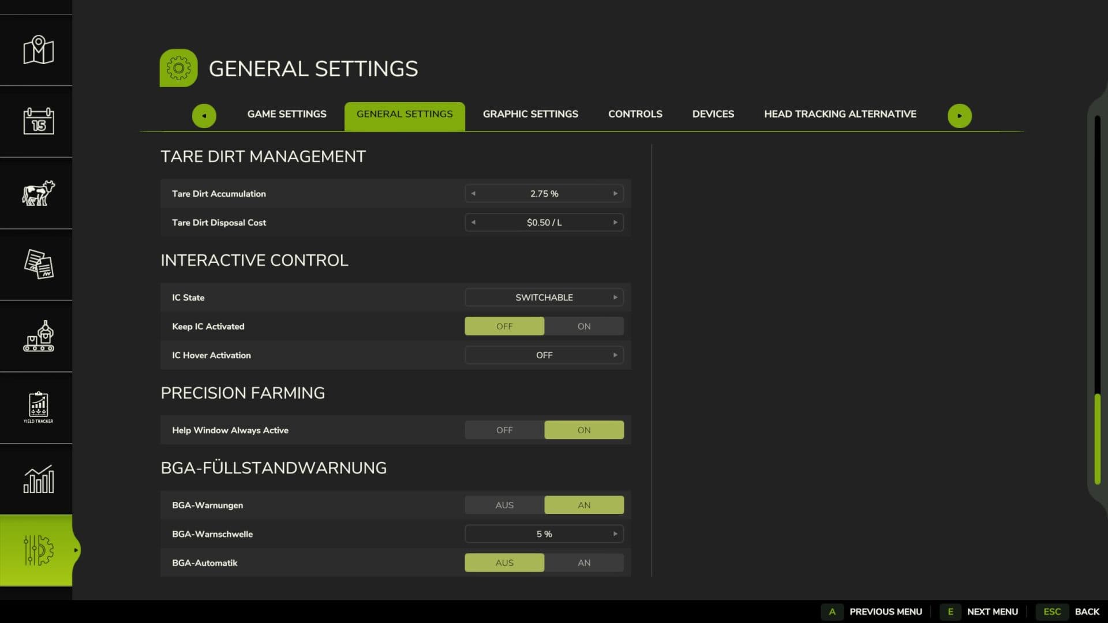Decrease Tare Dirt Accumulation with left arrow

tap(473, 194)
